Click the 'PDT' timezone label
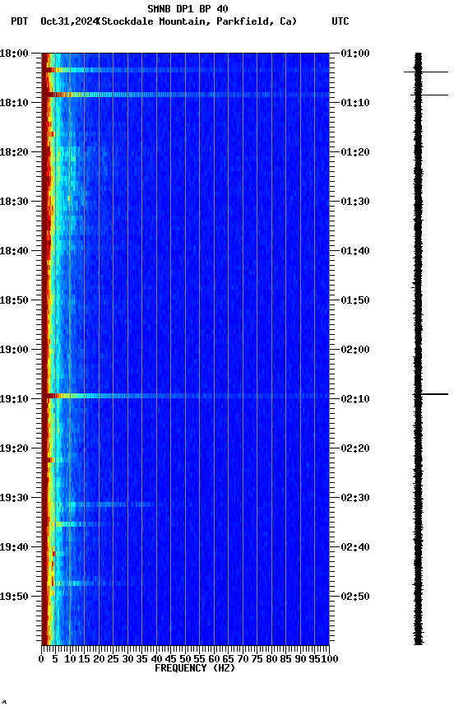The image size is (454, 711). pyautogui.click(x=20, y=21)
